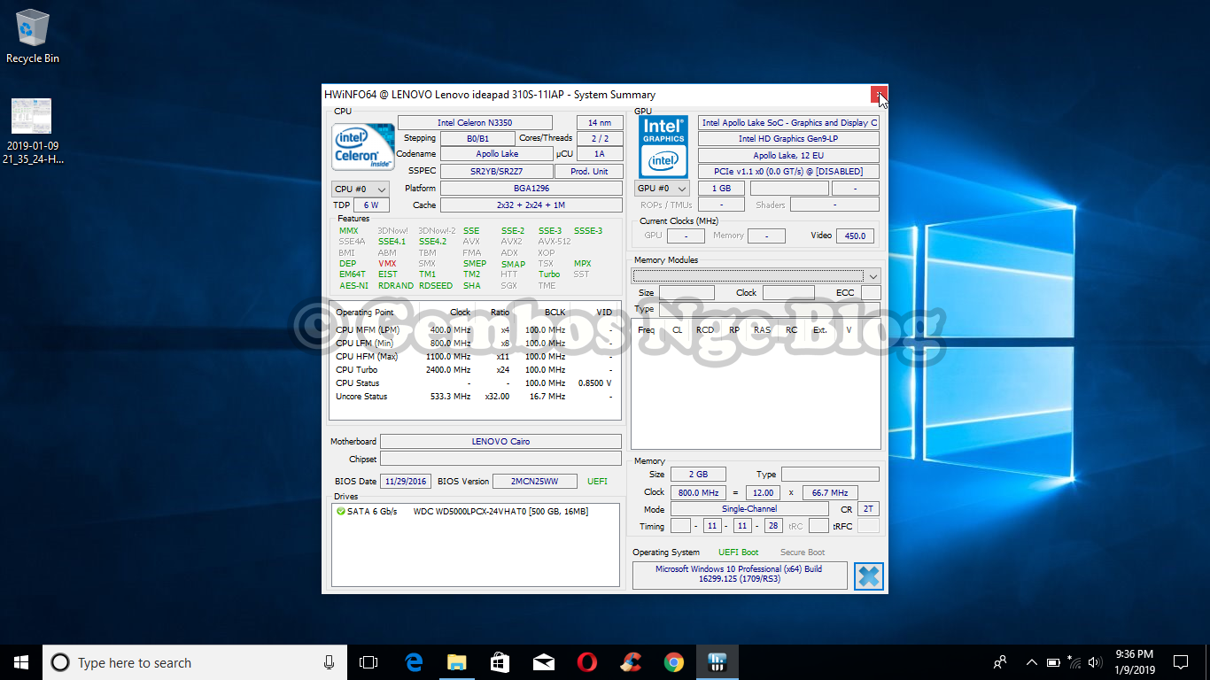Click the 450.0 Video clock value
Viewport: 1210px width, 680px height.
click(x=855, y=236)
